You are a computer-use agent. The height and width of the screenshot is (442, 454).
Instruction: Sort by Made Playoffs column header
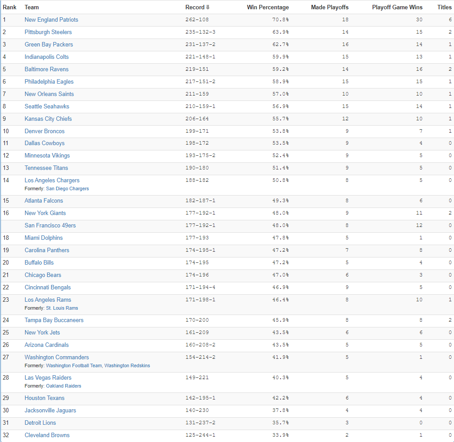click(x=330, y=7)
